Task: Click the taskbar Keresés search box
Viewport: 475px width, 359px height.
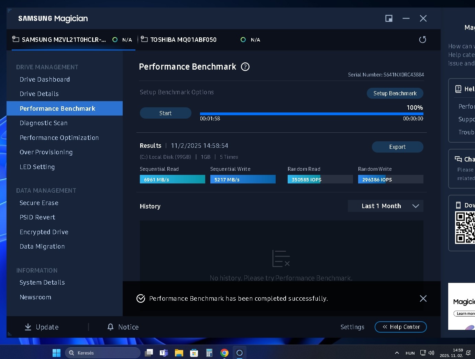Action: pos(103,353)
